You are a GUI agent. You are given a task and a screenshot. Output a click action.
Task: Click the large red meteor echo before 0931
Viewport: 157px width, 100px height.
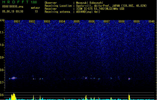pos(13,78)
